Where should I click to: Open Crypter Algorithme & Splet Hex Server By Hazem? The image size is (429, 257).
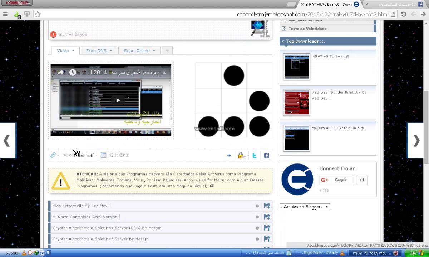[x=100, y=239]
